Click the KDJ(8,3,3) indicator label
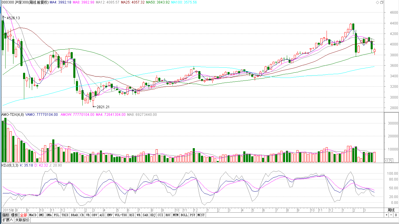Viewport: 399px width, 224px height. [10, 165]
